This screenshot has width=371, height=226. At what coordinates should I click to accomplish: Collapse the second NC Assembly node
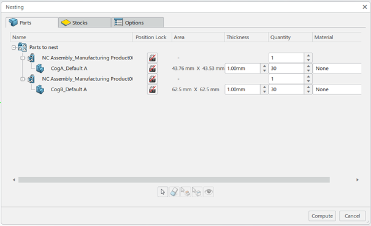(x=23, y=79)
